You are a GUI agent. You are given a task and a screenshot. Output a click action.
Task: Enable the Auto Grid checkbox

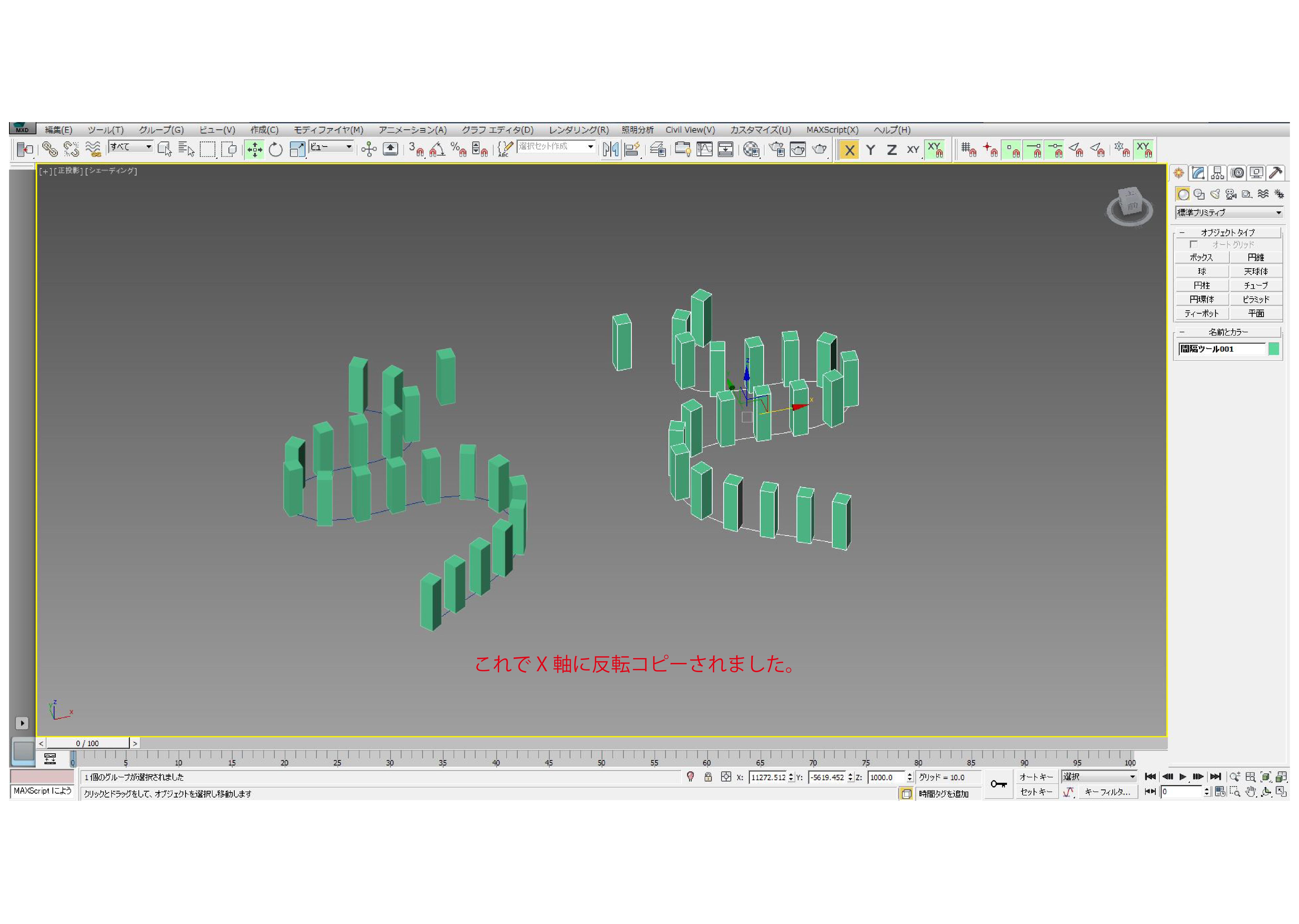(x=1193, y=245)
